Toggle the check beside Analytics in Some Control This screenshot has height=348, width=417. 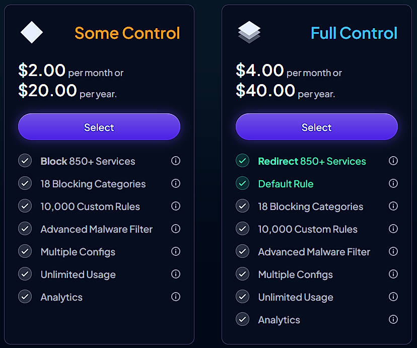(25, 297)
